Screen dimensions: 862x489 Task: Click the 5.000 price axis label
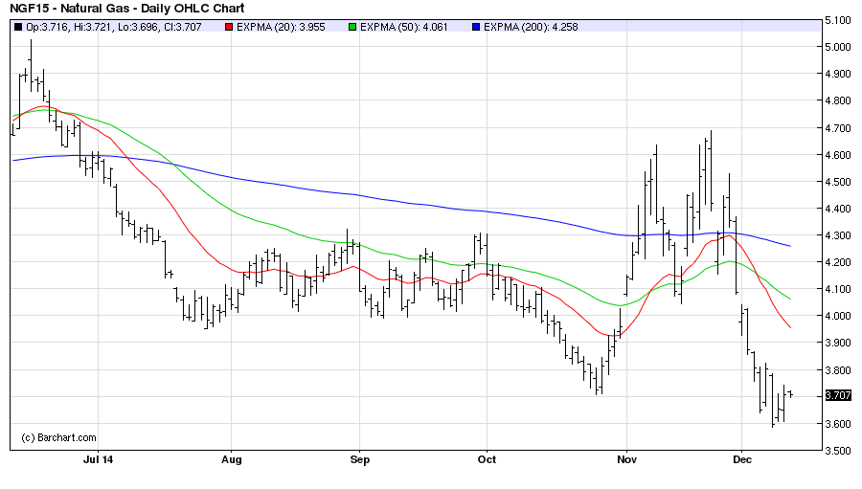(838, 47)
